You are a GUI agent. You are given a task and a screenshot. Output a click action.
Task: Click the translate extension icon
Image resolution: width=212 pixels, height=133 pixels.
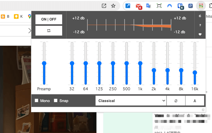pyautogui.click(x=149, y=6)
